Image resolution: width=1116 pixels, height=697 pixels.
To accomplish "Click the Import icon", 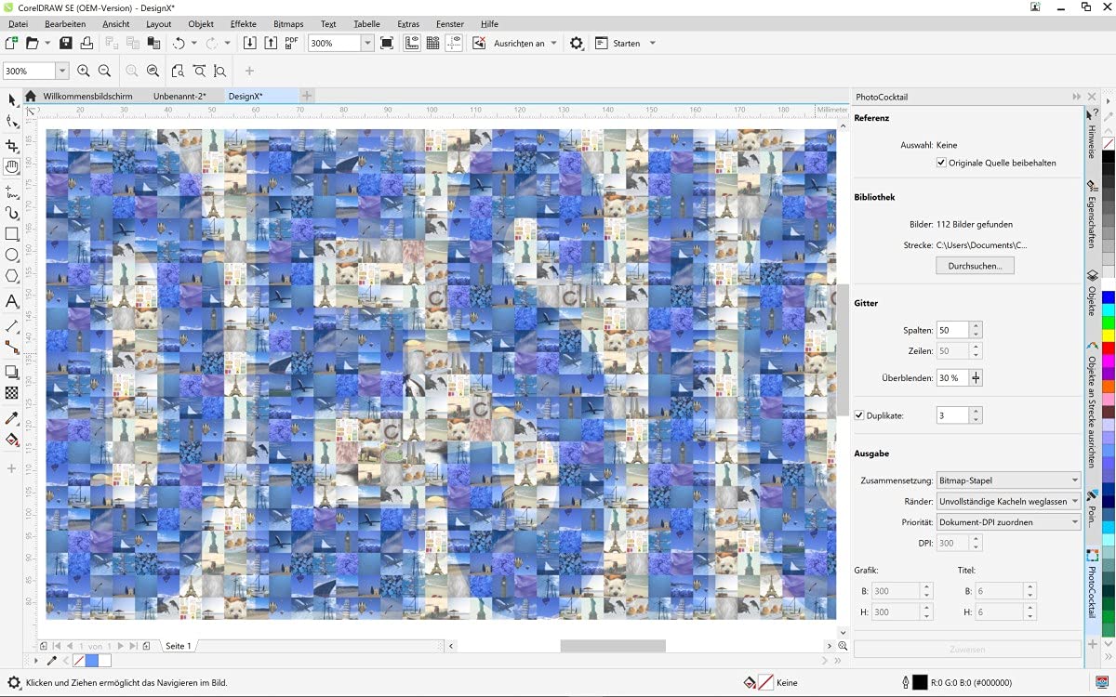I will tap(249, 43).
